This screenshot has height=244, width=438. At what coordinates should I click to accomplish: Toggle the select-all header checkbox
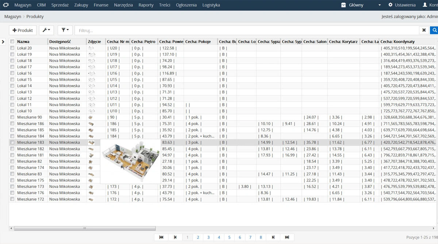point(12,42)
